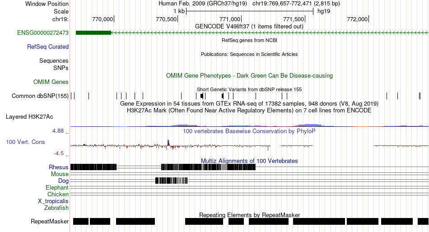The width and height of the screenshot is (429, 232).
Task: Open the H3K27Ac Mark ENCODE track title
Action: (x=249, y=111)
